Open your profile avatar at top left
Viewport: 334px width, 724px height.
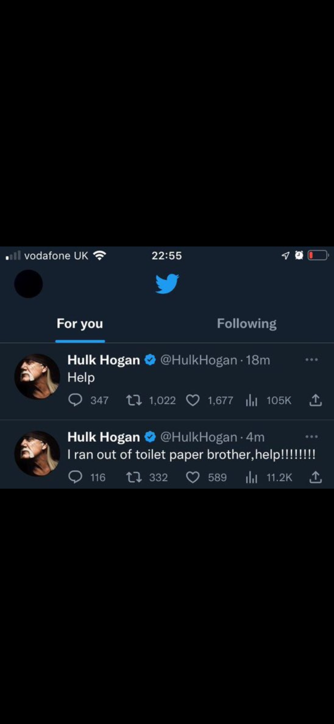29,283
